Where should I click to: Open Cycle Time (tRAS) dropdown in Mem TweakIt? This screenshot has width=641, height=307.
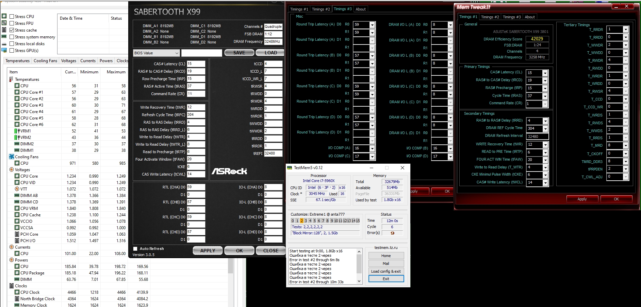(545, 96)
